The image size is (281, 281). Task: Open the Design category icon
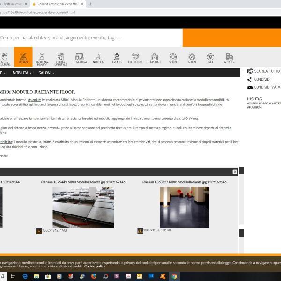pos(23,57)
